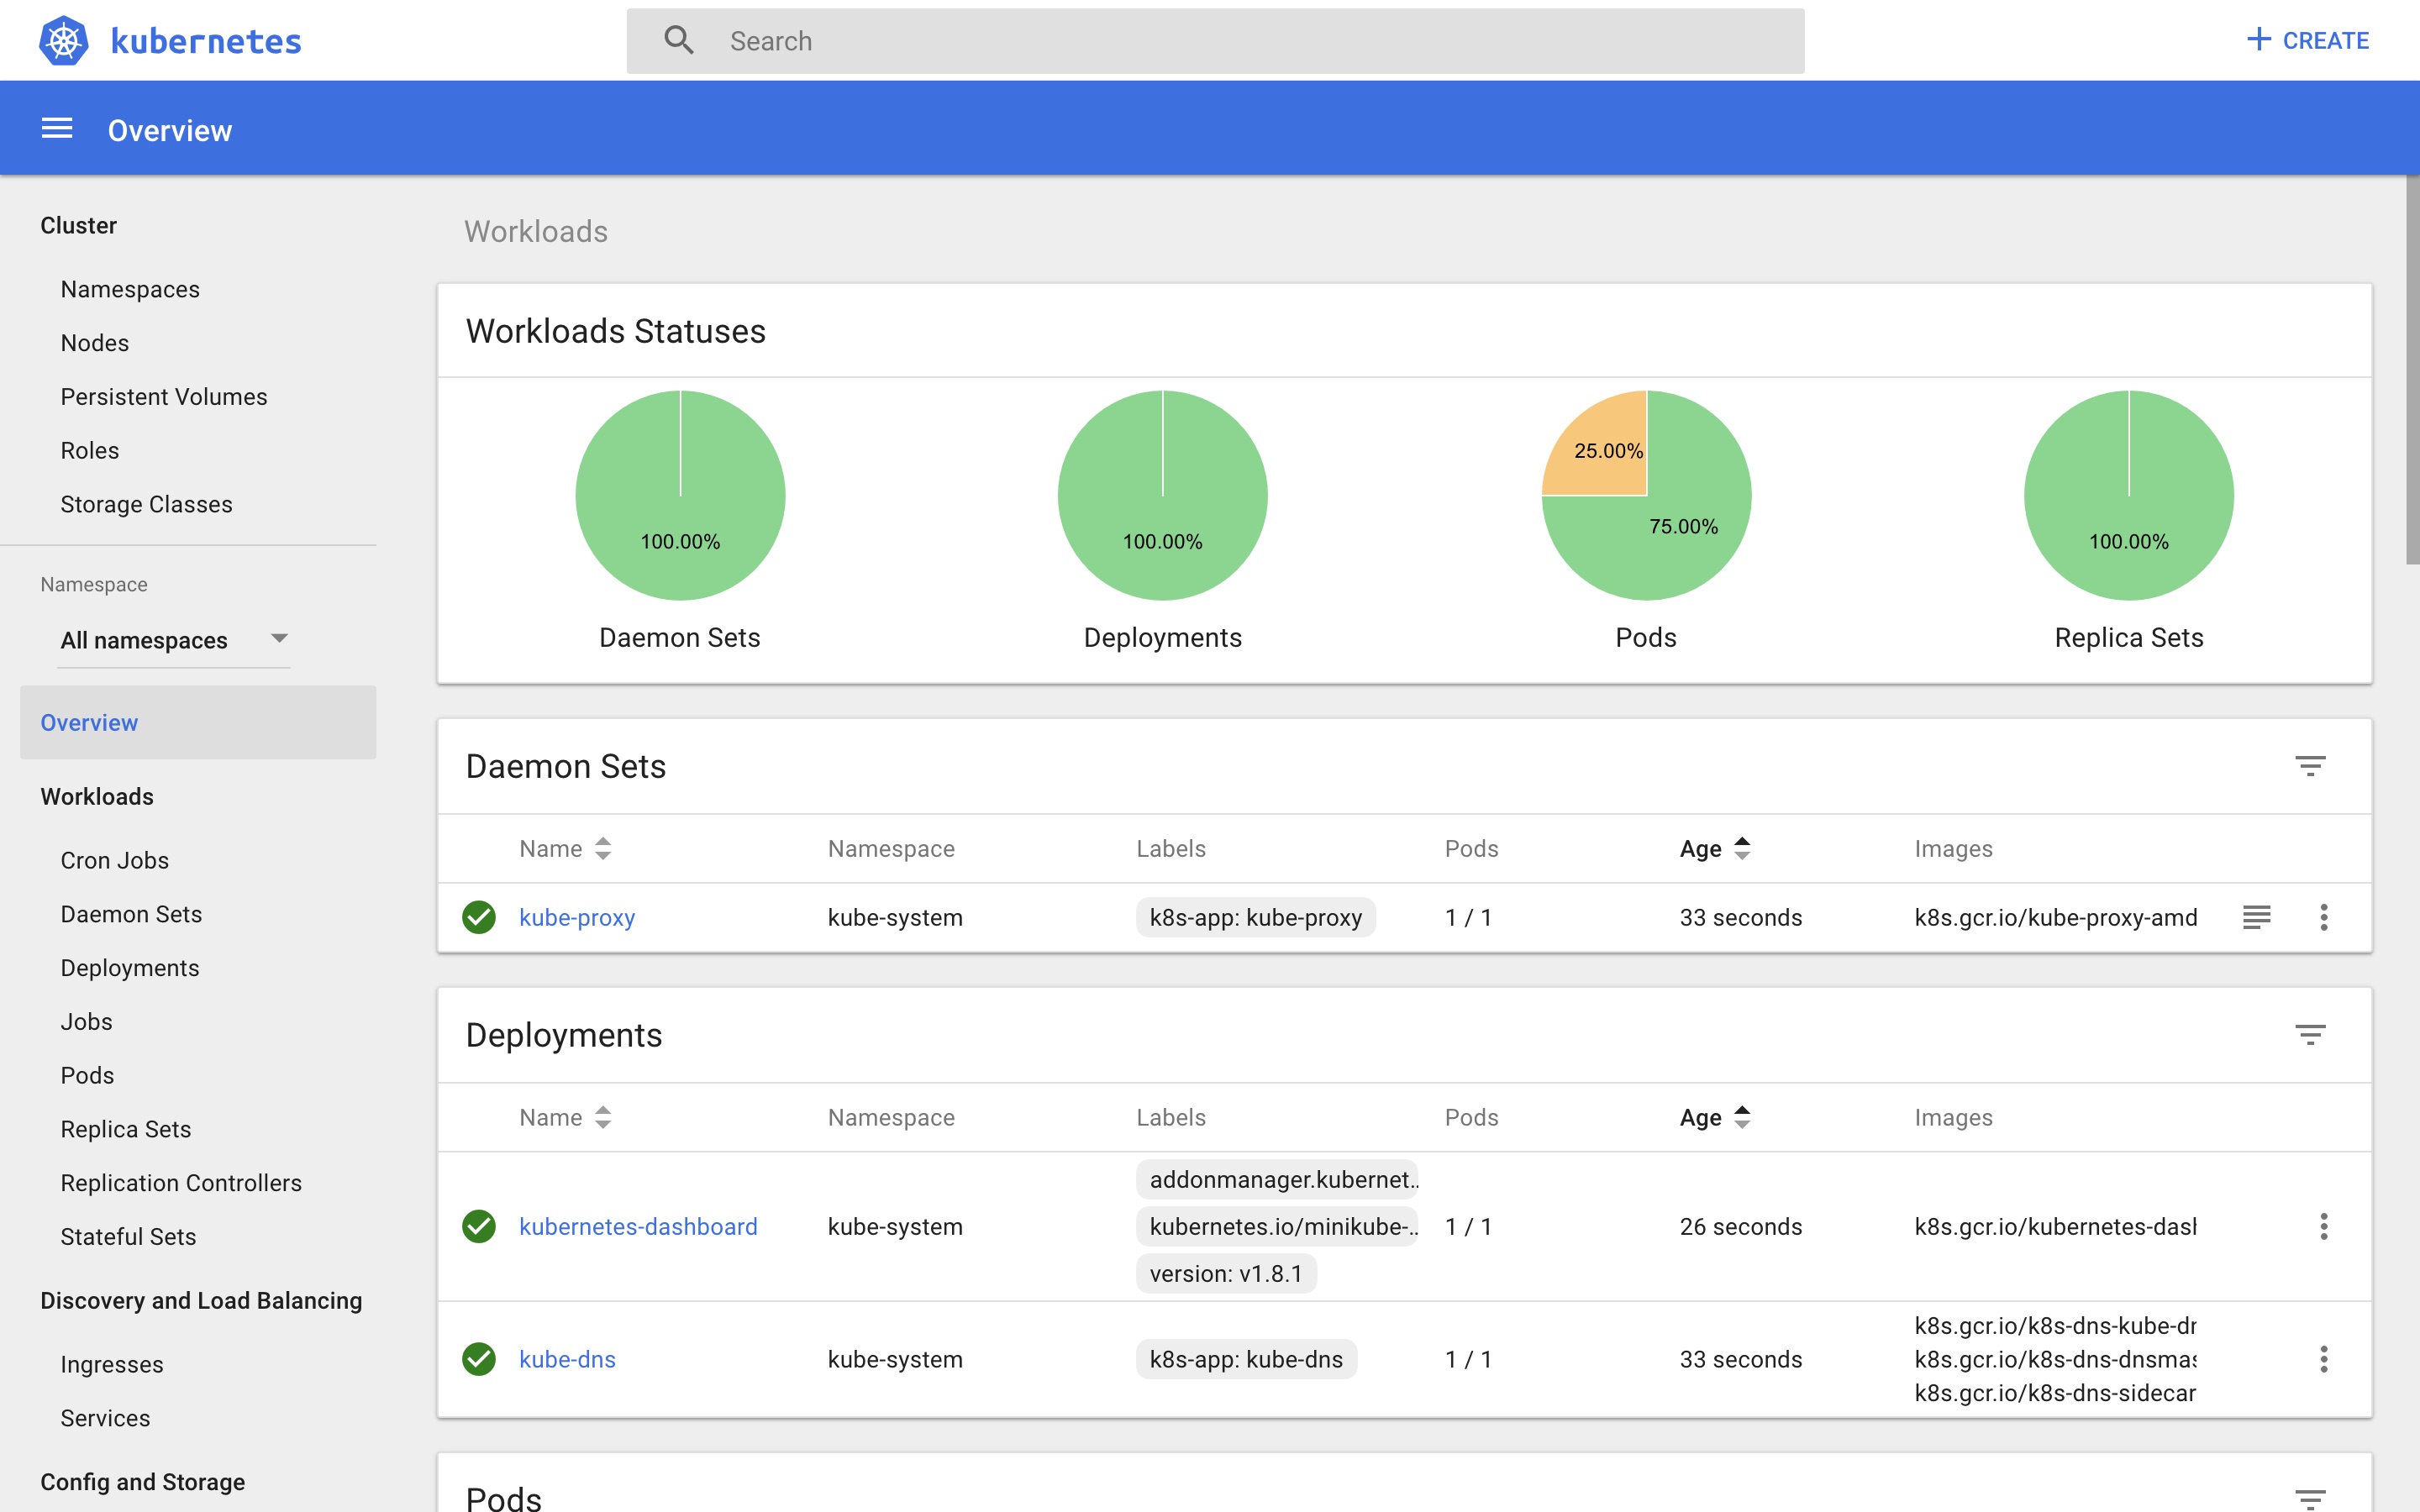Open Persistent Volumes in sidebar
The width and height of the screenshot is (2420, 1512).
point(164,397)
